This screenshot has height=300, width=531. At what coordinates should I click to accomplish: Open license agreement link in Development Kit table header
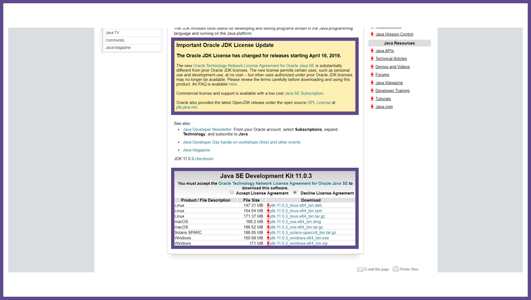click(x=283, y=183)
